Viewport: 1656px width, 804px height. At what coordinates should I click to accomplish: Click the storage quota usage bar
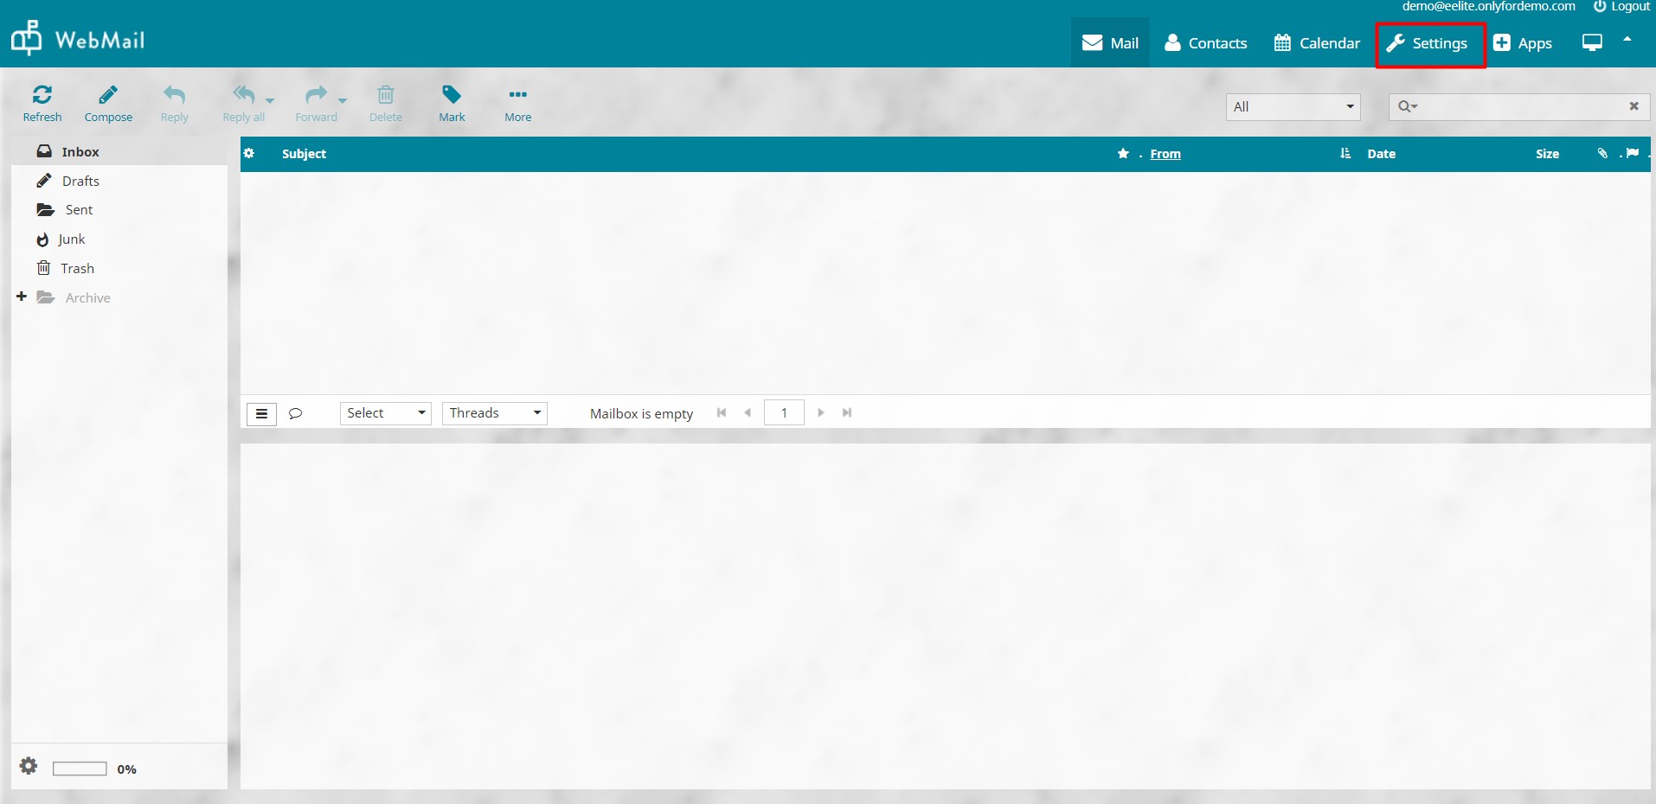pos(80,769)
